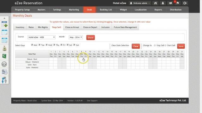Open the Booking List menu
202x113 pixels.
(x=106, y=10)
